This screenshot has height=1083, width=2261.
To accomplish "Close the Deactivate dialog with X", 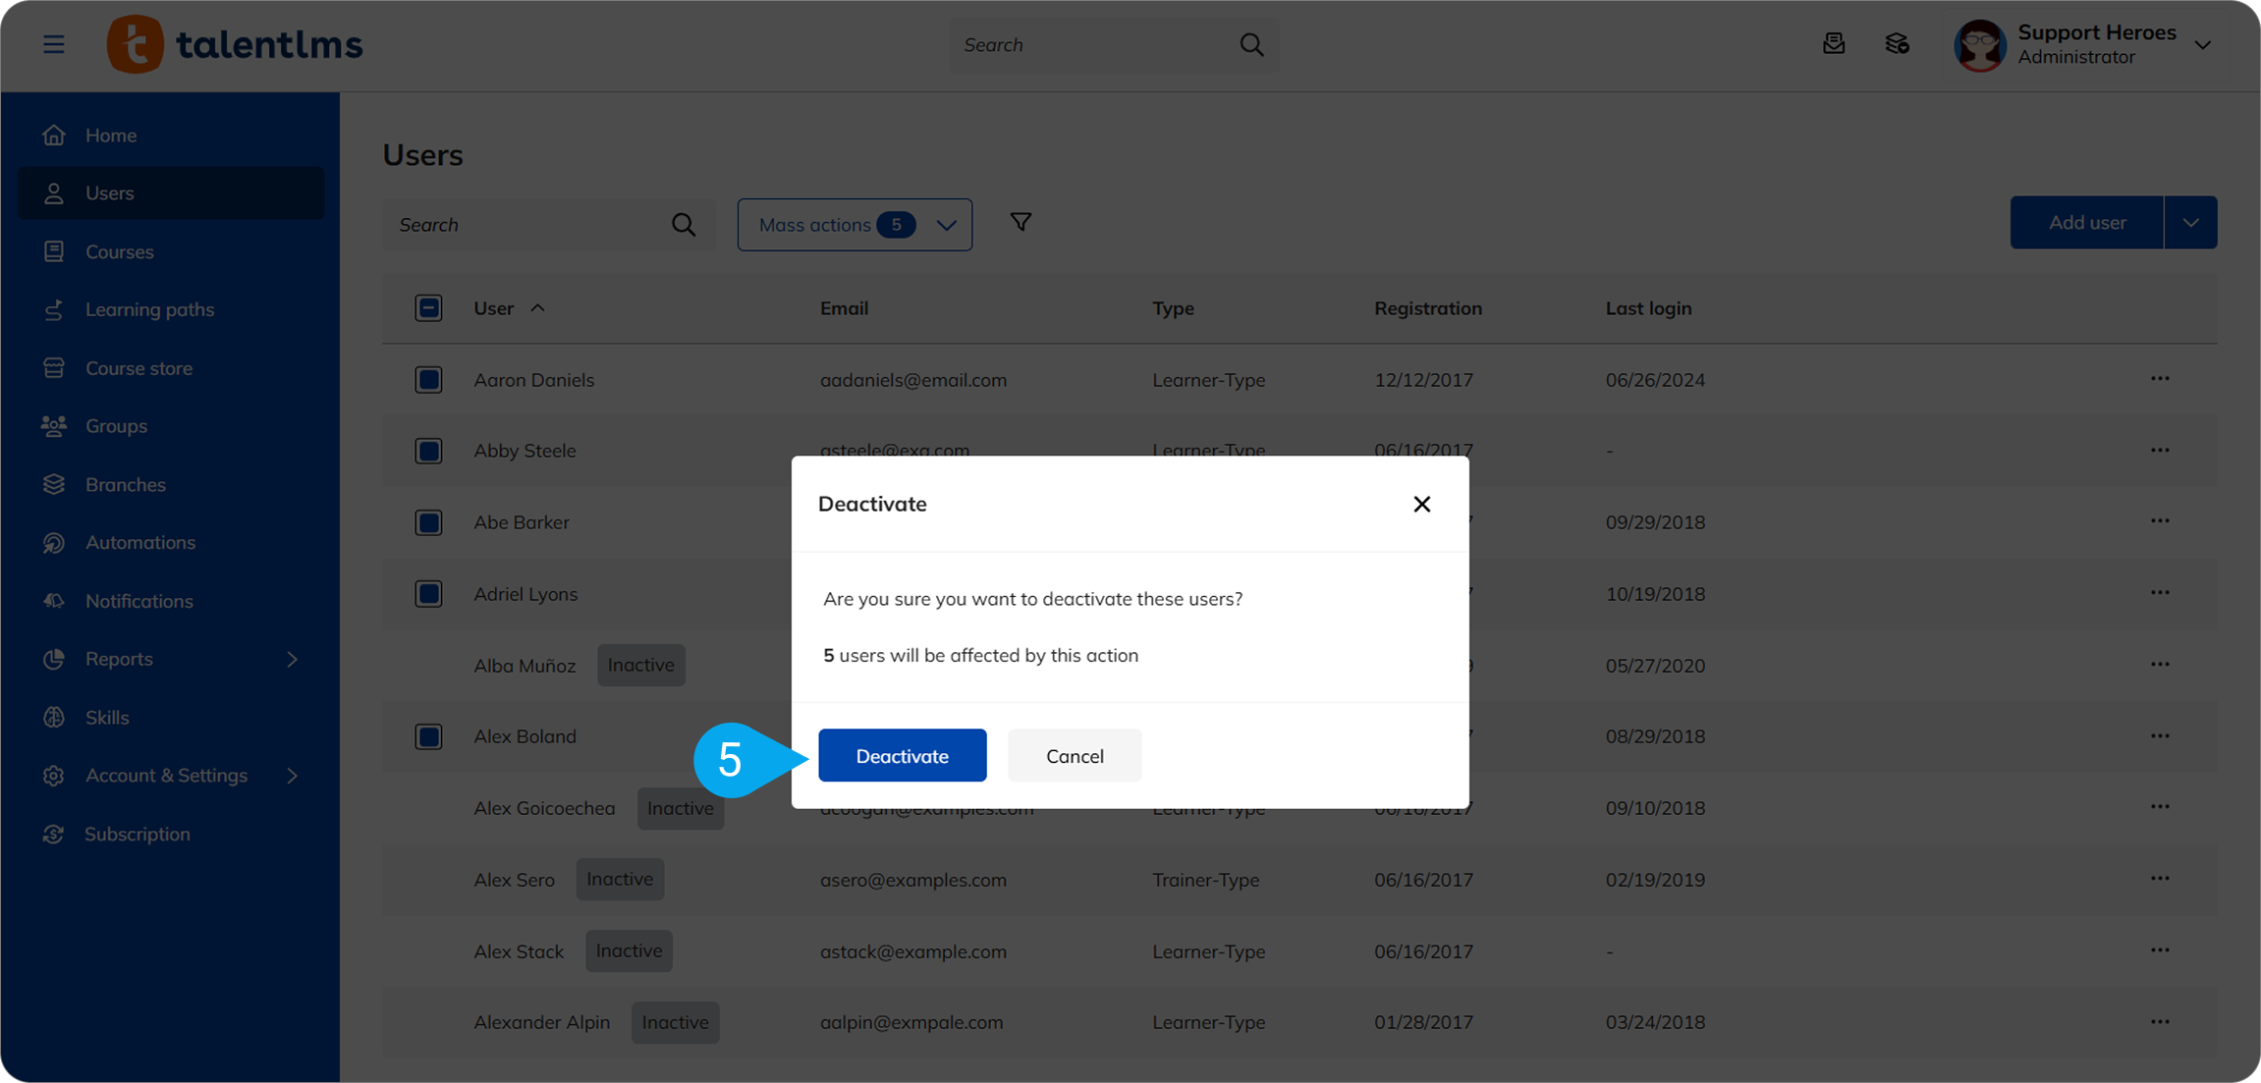I will (1421, 504).
